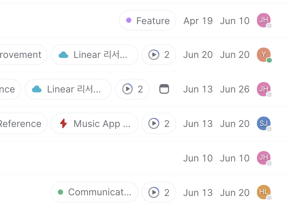Click the HL assignee avatar

click(264, 192)
